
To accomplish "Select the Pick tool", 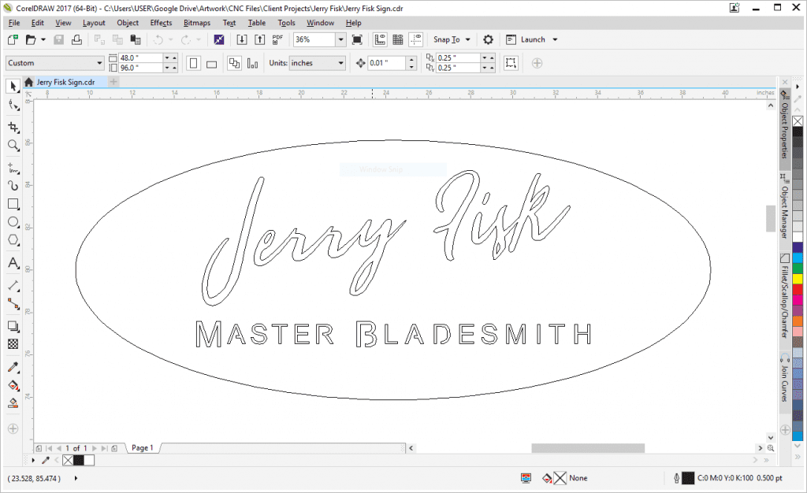I will coord(13,85).
